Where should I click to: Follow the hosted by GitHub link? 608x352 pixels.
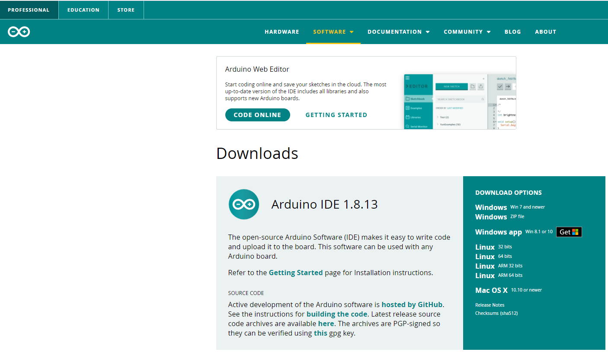tap(413, 304)
